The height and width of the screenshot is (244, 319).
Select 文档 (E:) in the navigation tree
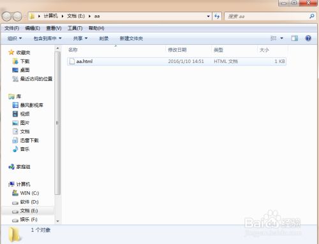[29, 211]
